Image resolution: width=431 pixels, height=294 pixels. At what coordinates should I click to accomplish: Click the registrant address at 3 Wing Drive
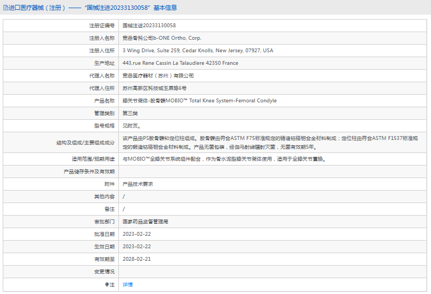click(197, 51)
